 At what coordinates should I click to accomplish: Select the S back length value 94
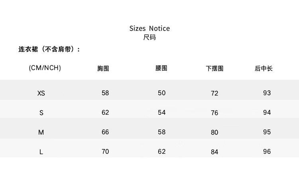pyautogui.click(x=267, y=112)
